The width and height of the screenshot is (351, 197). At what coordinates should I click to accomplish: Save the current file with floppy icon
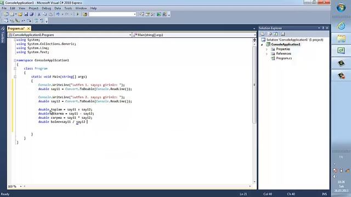point(26,14)
